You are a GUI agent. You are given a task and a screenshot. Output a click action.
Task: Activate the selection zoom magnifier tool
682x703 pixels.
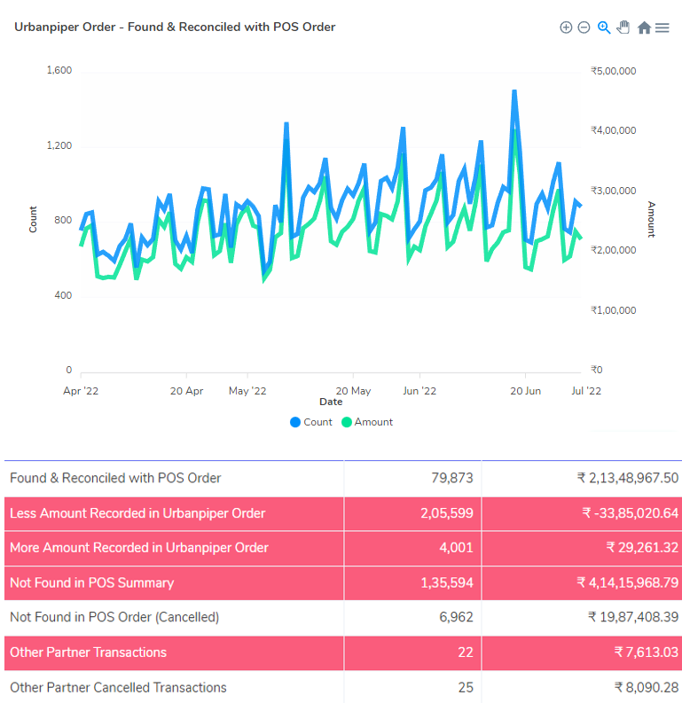(604, 27)
